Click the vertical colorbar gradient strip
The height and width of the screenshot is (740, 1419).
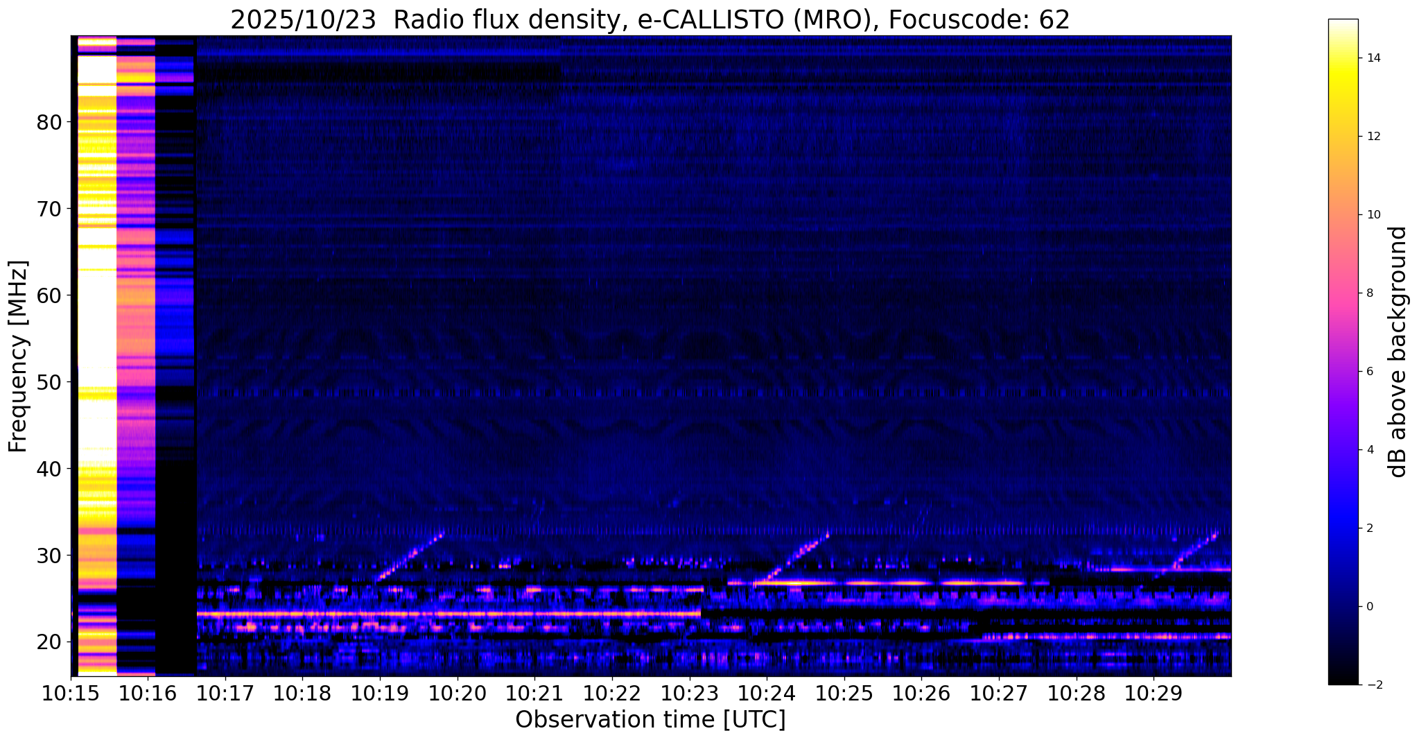tap(1343, 352)
